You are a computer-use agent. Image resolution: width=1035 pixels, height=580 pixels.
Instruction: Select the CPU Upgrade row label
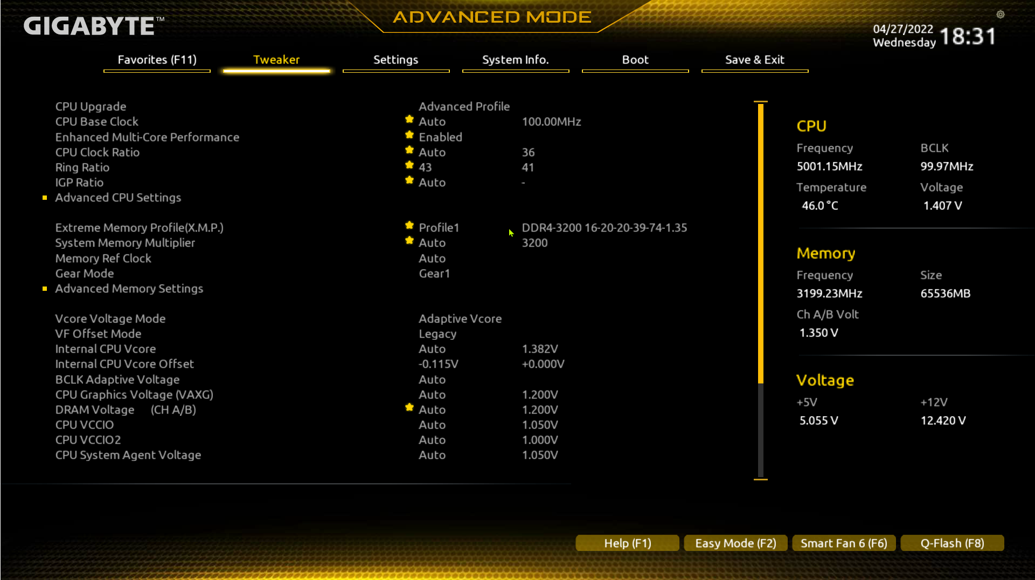coord(91,107)
